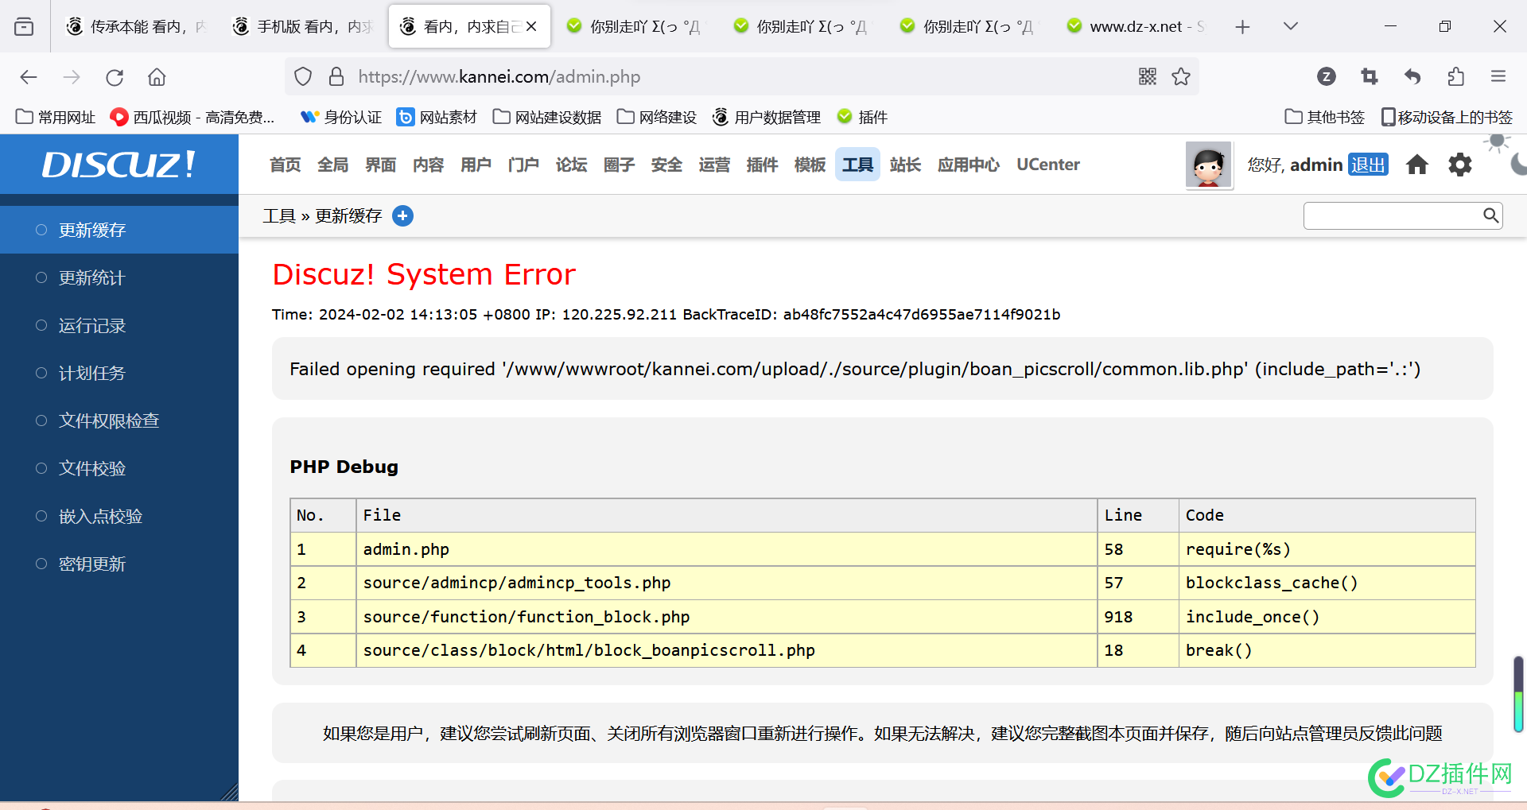Screen dimensions: 1527x810
Task: Click the admin avatar picture
Action: [x=1208, y=165]
